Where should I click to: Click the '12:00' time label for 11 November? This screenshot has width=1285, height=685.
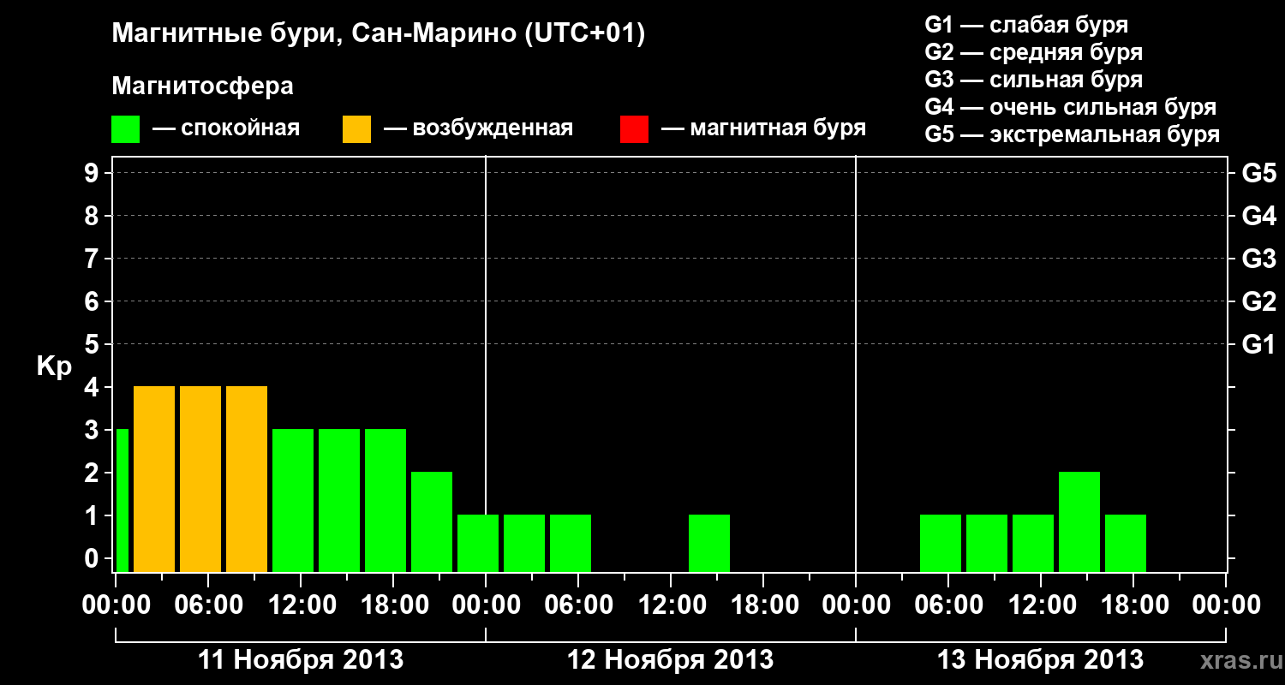coord(301,605)
